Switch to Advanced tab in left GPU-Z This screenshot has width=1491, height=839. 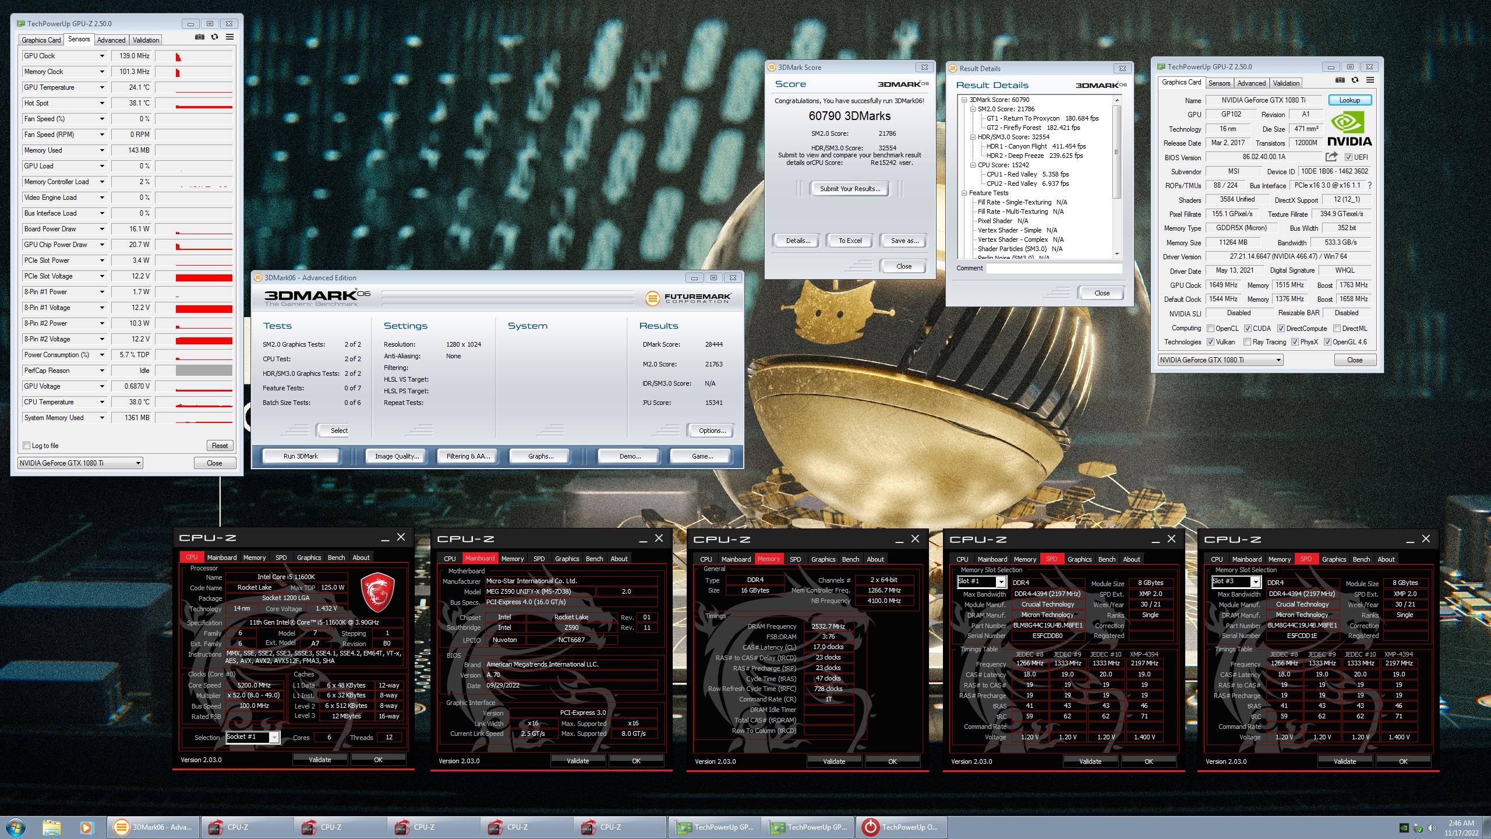(111, 40)
